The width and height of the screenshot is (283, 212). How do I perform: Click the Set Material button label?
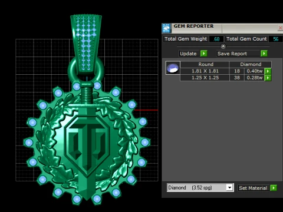click(x=253, y=188)
